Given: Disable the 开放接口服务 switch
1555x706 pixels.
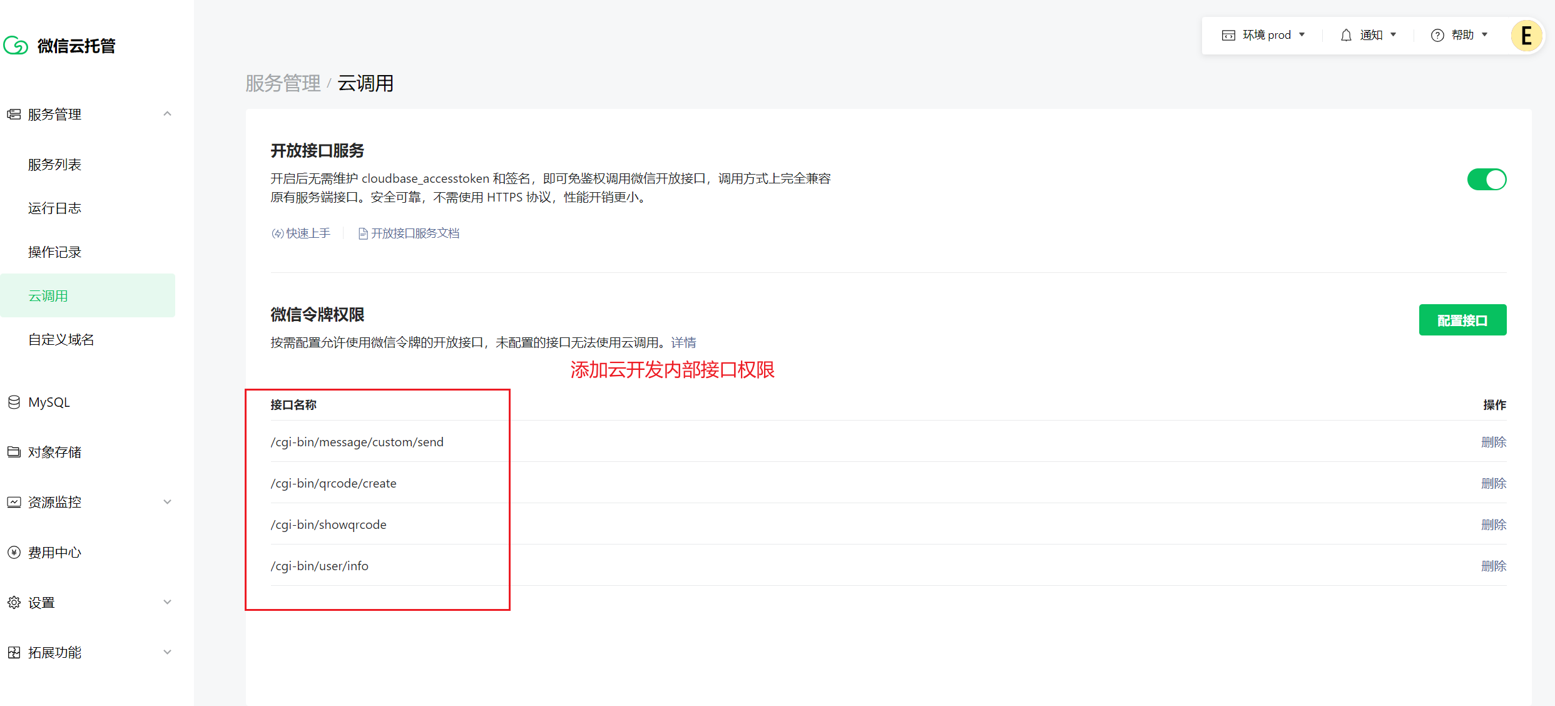Looking at the screenshot, I should coord(1487,180).
